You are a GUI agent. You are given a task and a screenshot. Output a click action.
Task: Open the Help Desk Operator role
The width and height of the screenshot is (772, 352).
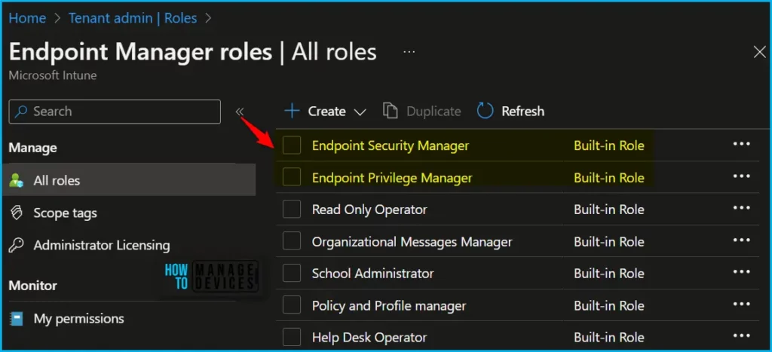369,338
